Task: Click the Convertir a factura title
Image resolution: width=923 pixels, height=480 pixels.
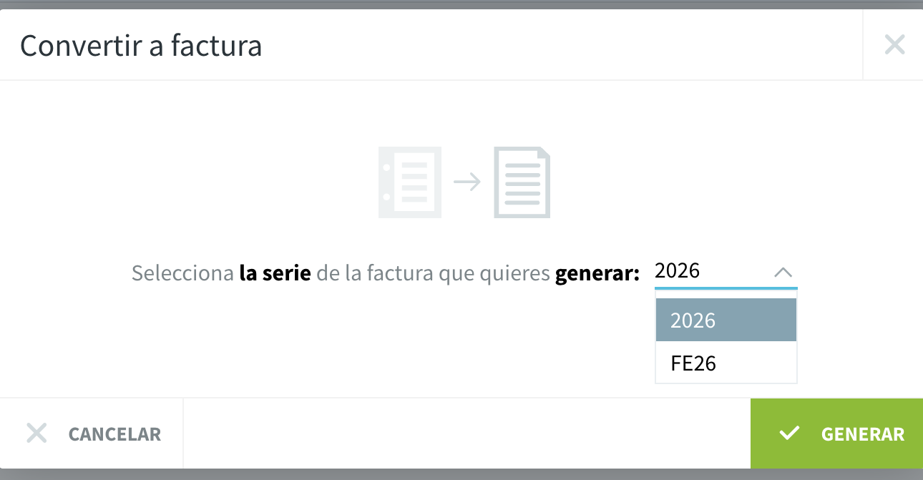Action: coord(141,46)
